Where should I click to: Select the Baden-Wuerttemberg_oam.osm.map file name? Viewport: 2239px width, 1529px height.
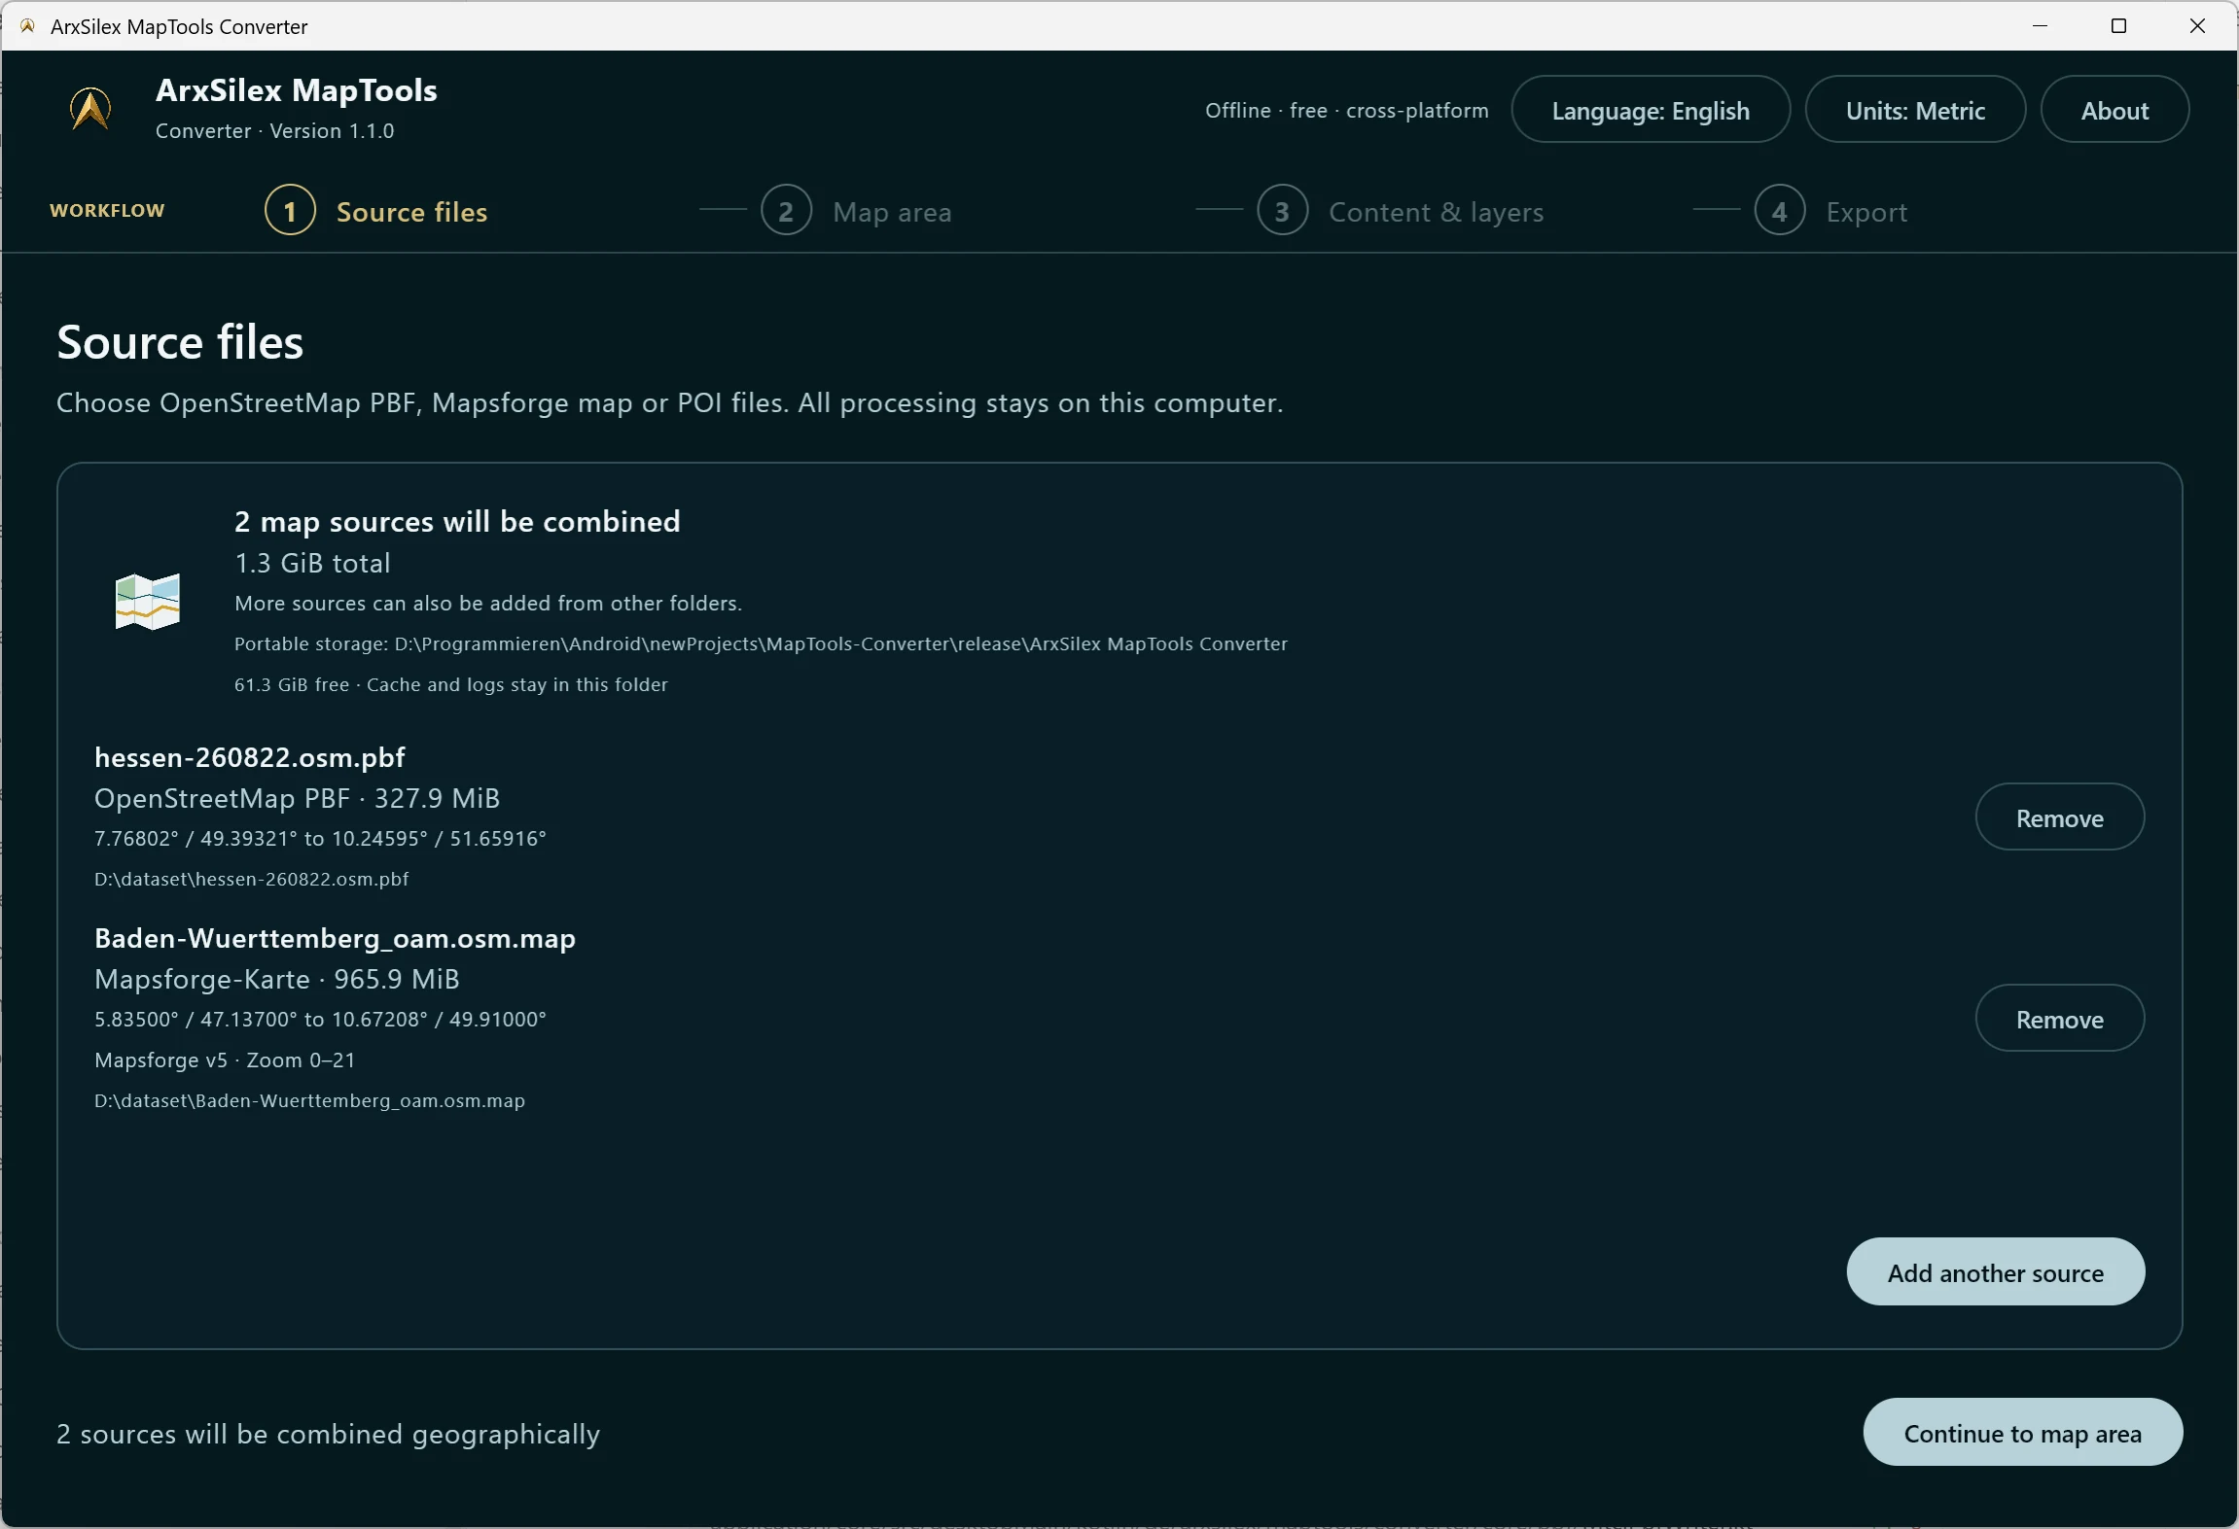335,938
